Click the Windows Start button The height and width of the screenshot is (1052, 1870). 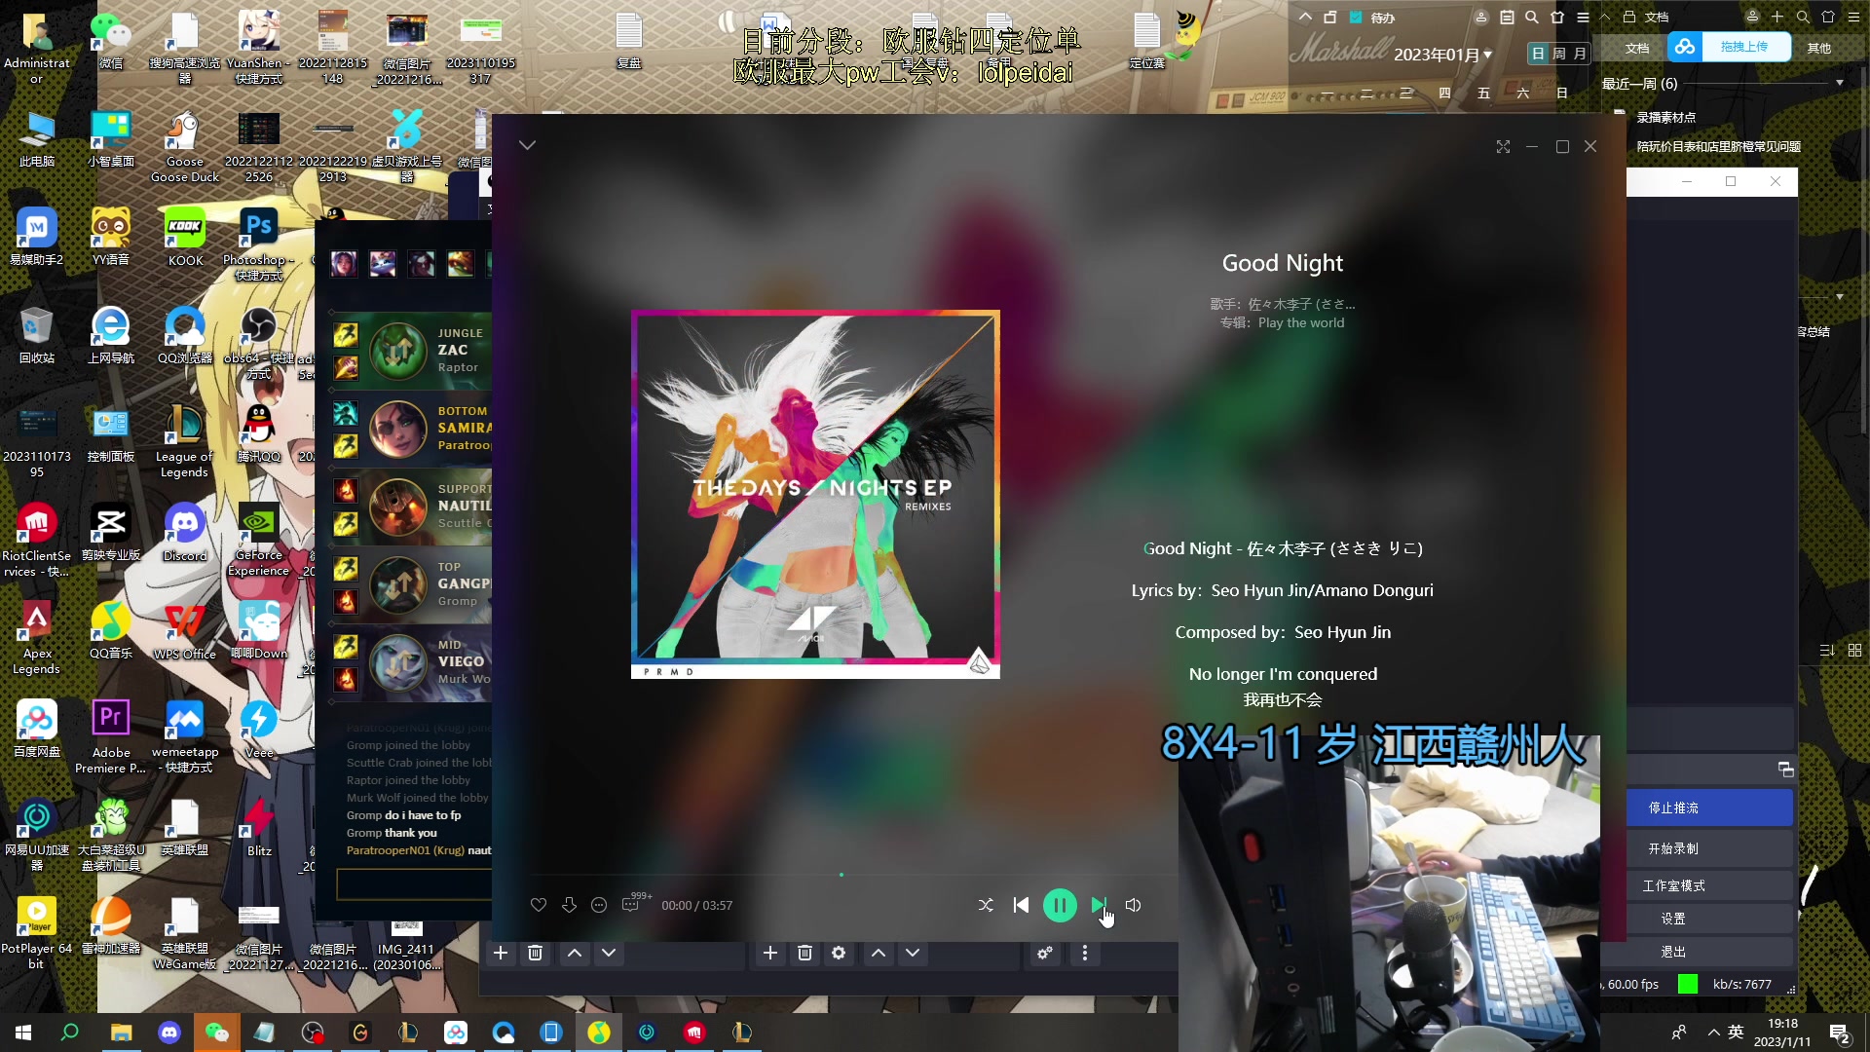(23, 1033)
